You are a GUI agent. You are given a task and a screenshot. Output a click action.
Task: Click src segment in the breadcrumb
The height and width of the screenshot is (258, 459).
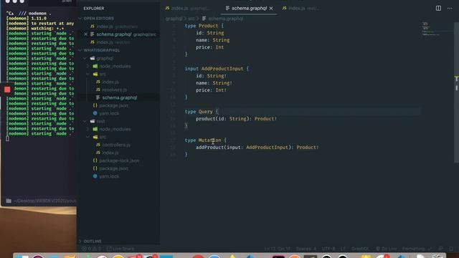(x=191, y=19)
